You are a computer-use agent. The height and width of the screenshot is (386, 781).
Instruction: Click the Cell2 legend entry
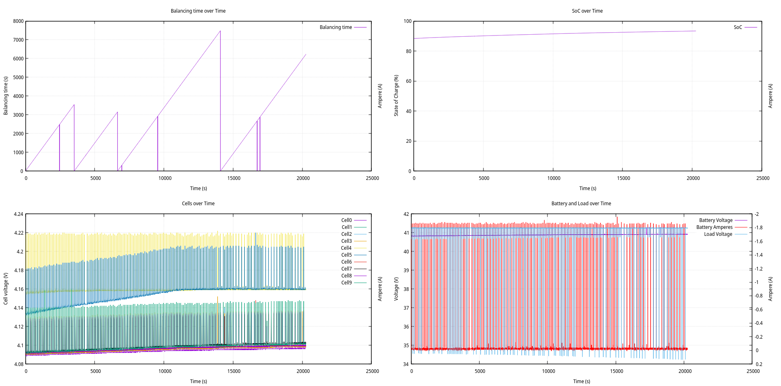[x=346, y=234]
